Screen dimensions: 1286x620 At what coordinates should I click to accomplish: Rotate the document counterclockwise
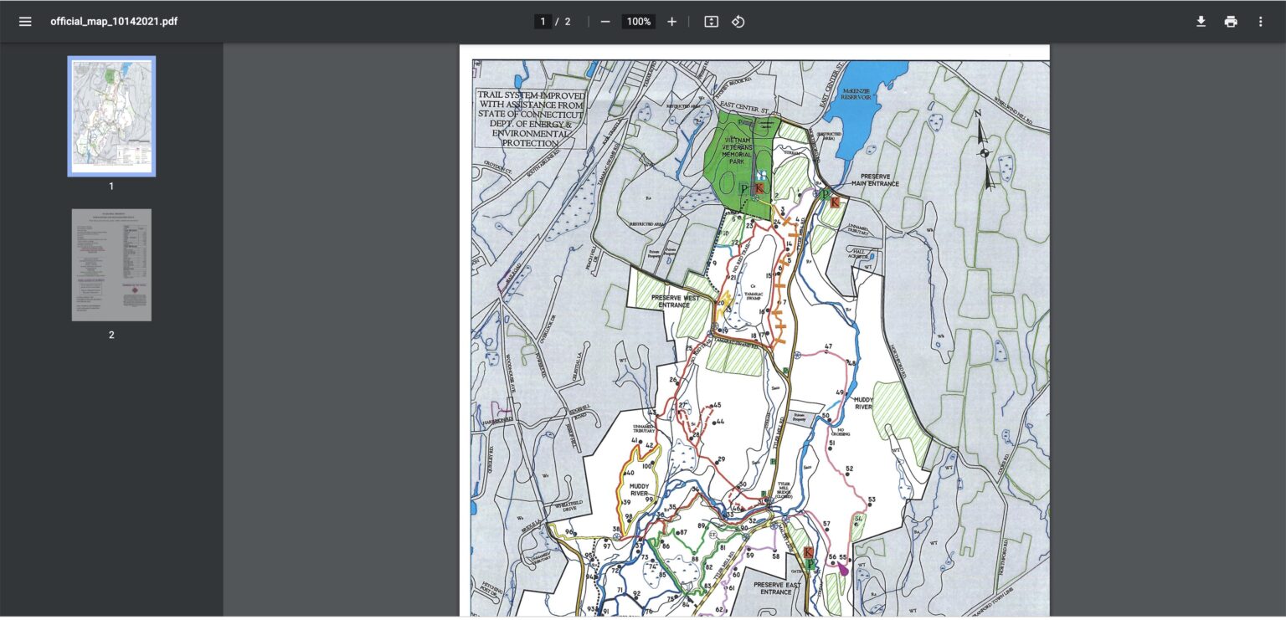(x=738, y=22)
